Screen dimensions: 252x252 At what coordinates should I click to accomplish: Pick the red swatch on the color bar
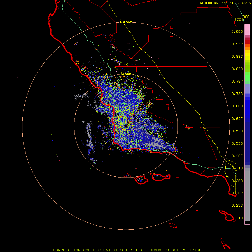[x=247, y=42]
